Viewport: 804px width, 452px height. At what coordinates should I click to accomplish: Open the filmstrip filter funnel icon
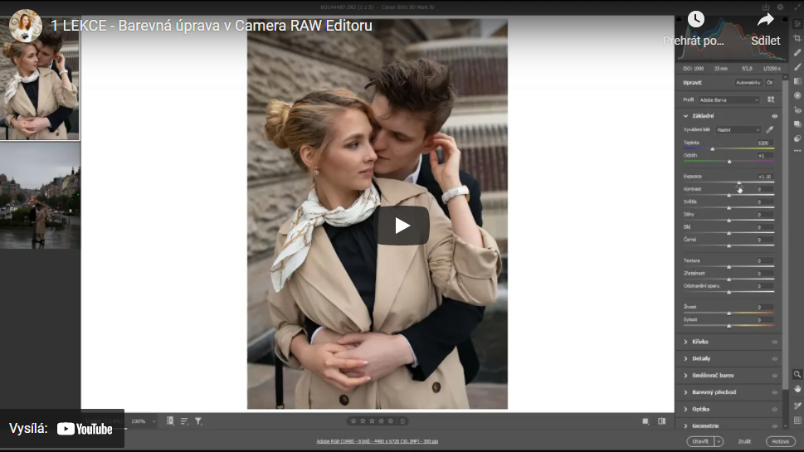click(x=198, y=420)
